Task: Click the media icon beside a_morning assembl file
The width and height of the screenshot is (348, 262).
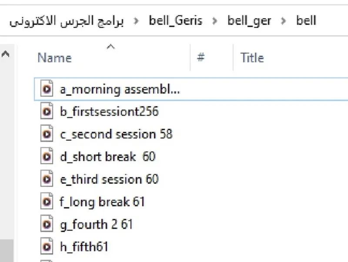Action: [x=47, y=88]
